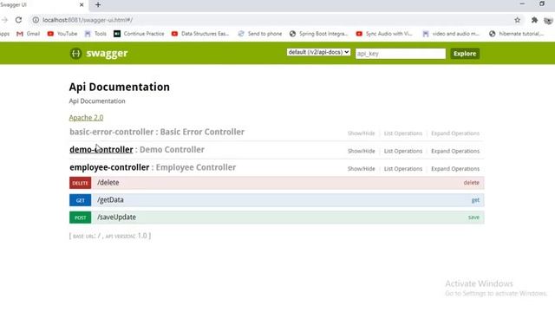Screen dimensions: 555x312
Task: Open a new browser tab
Action: pos(98,4)
